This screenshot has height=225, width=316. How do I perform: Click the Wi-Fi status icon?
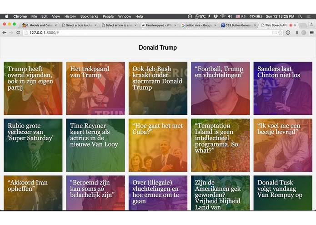(x=222, y=16)
